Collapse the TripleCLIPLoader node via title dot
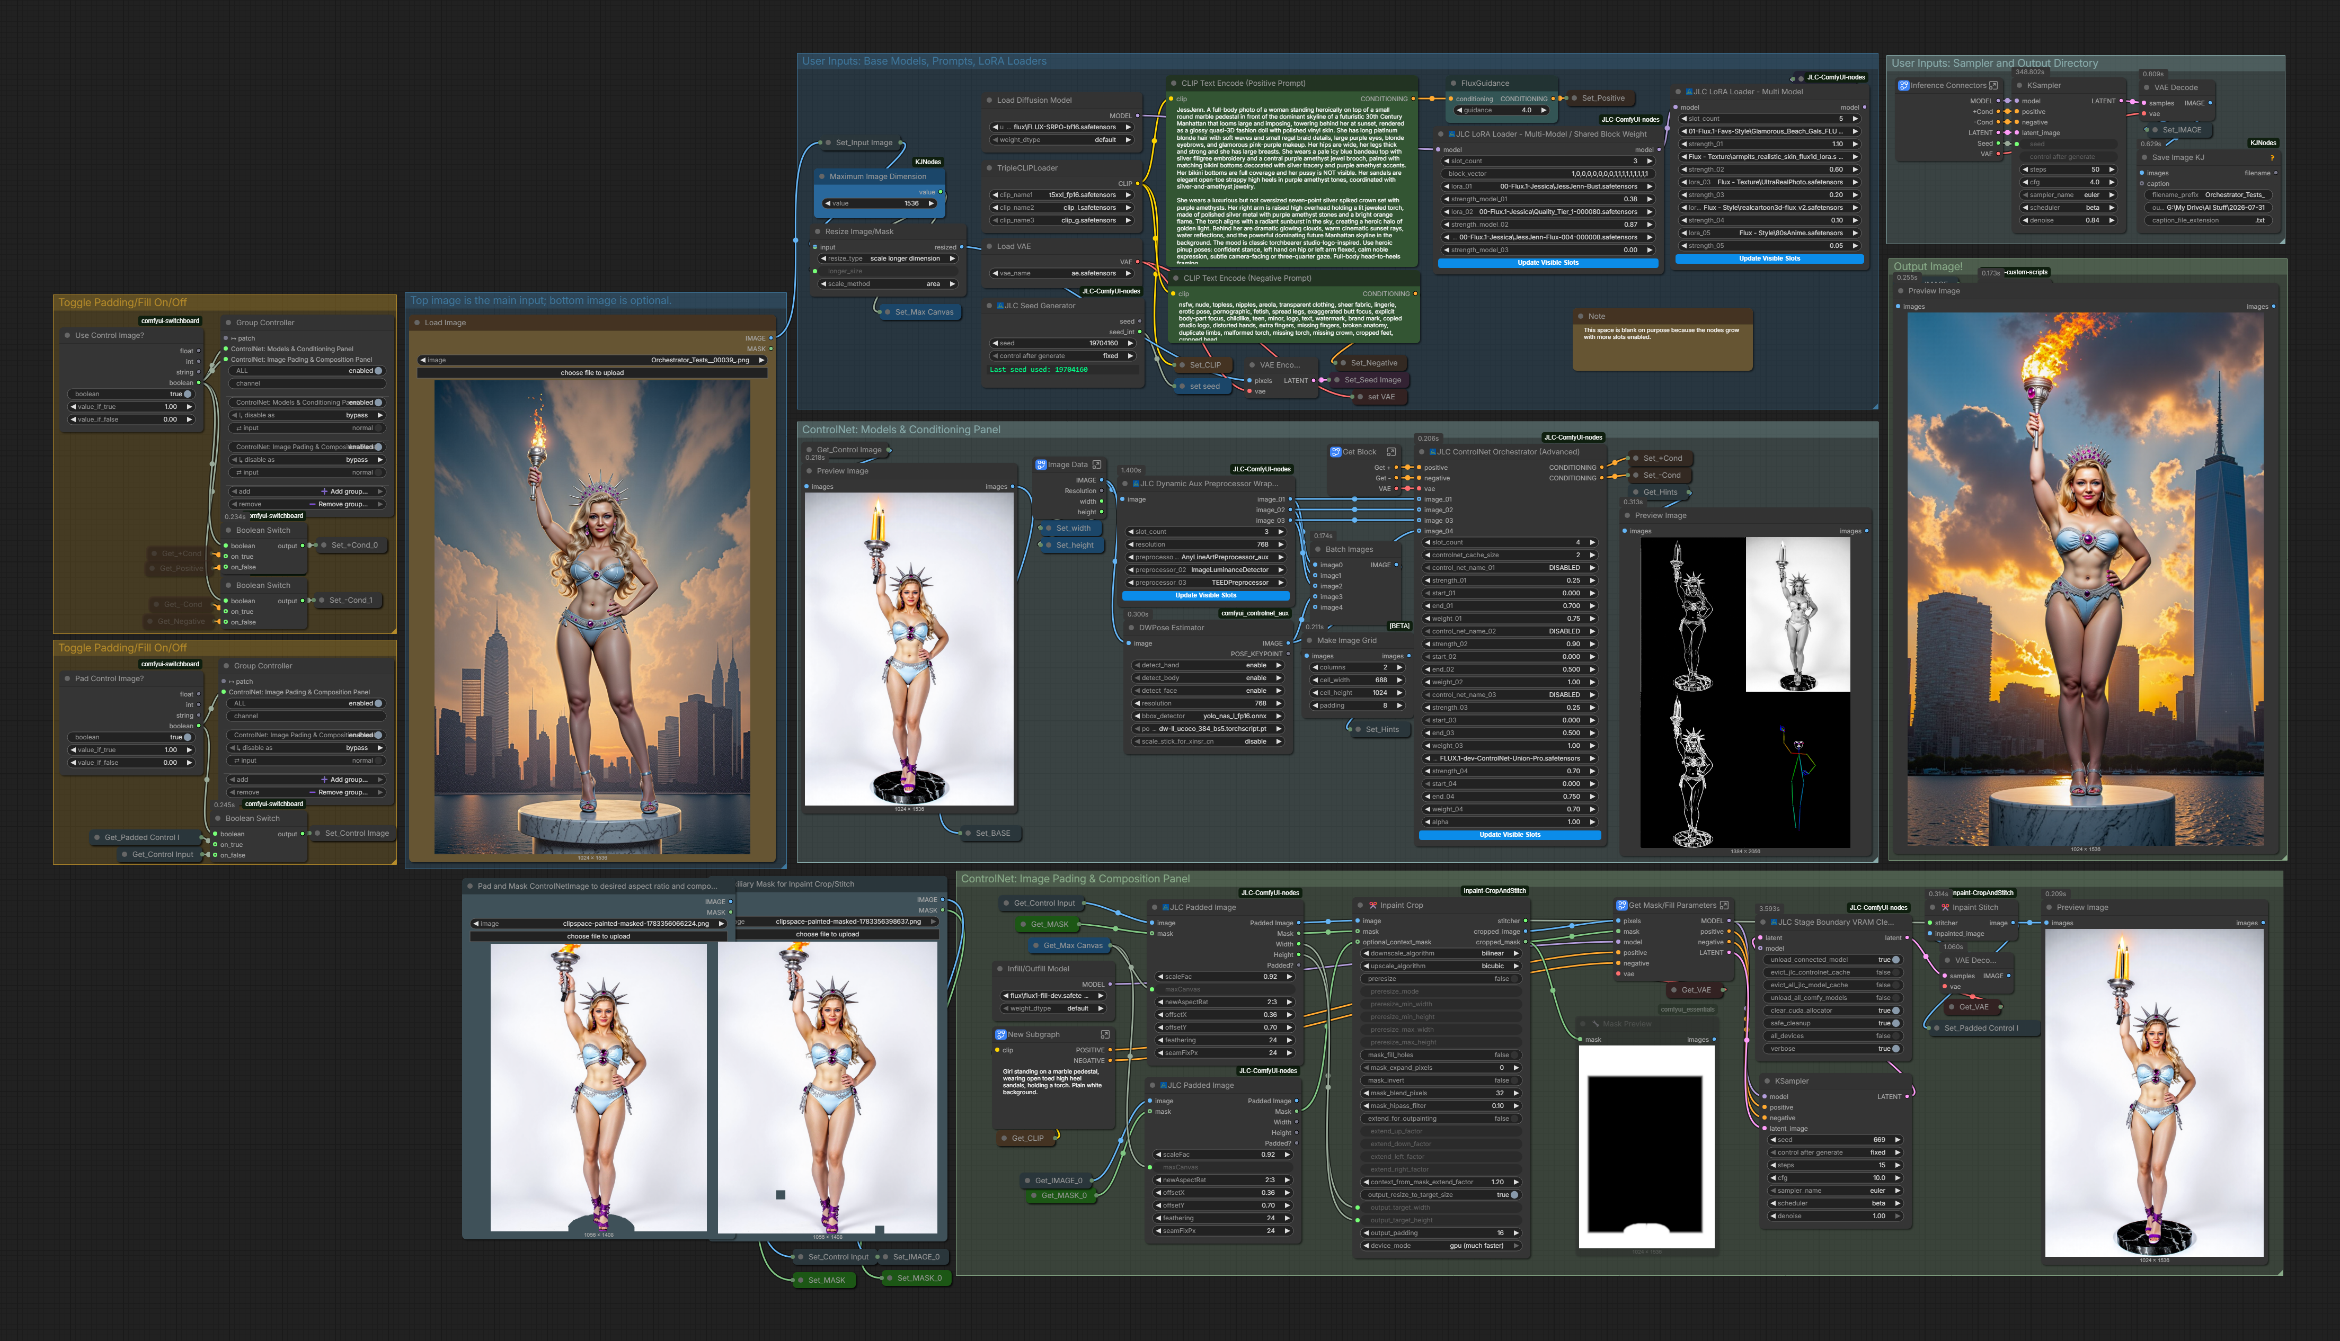 pyautogui.click(x=989, y=168)
